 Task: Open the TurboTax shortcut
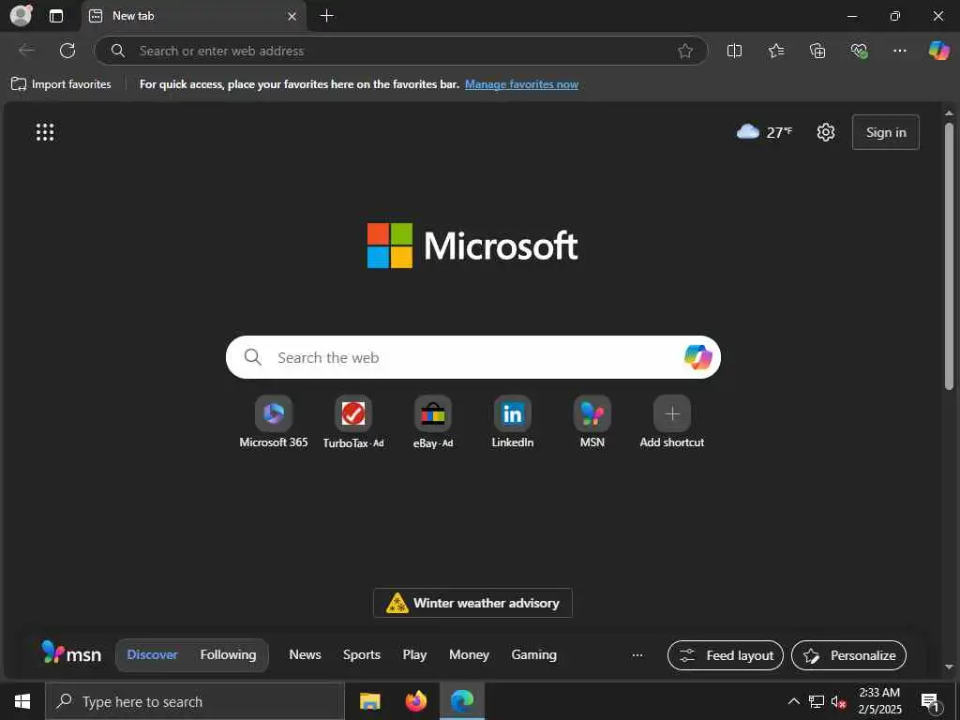(x=353, y=423)
